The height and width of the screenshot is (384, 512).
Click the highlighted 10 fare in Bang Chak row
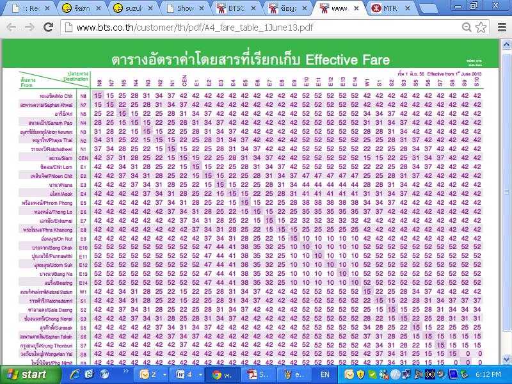306,247
